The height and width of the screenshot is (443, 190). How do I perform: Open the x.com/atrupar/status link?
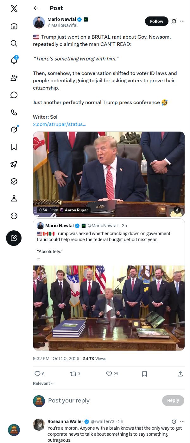coord(60,124)
